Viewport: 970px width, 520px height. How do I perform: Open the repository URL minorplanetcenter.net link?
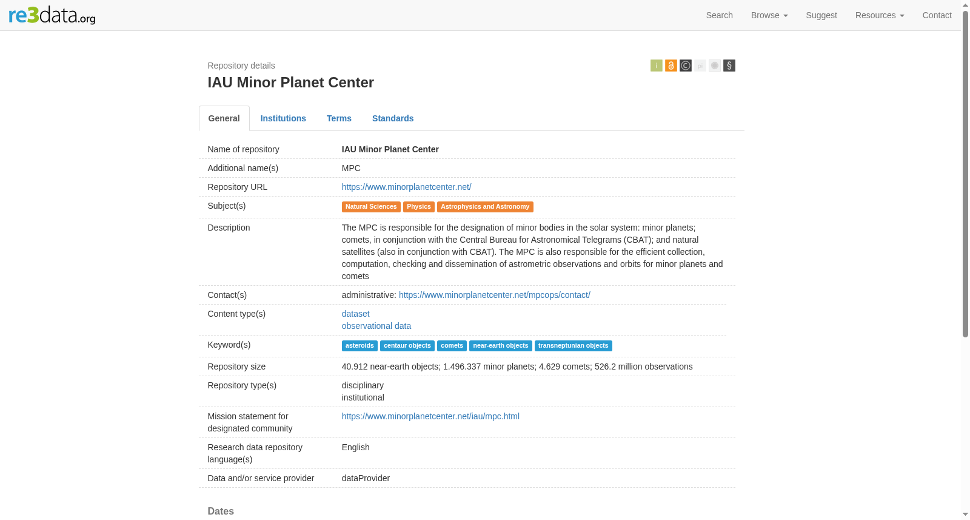[x=406, y=187]
